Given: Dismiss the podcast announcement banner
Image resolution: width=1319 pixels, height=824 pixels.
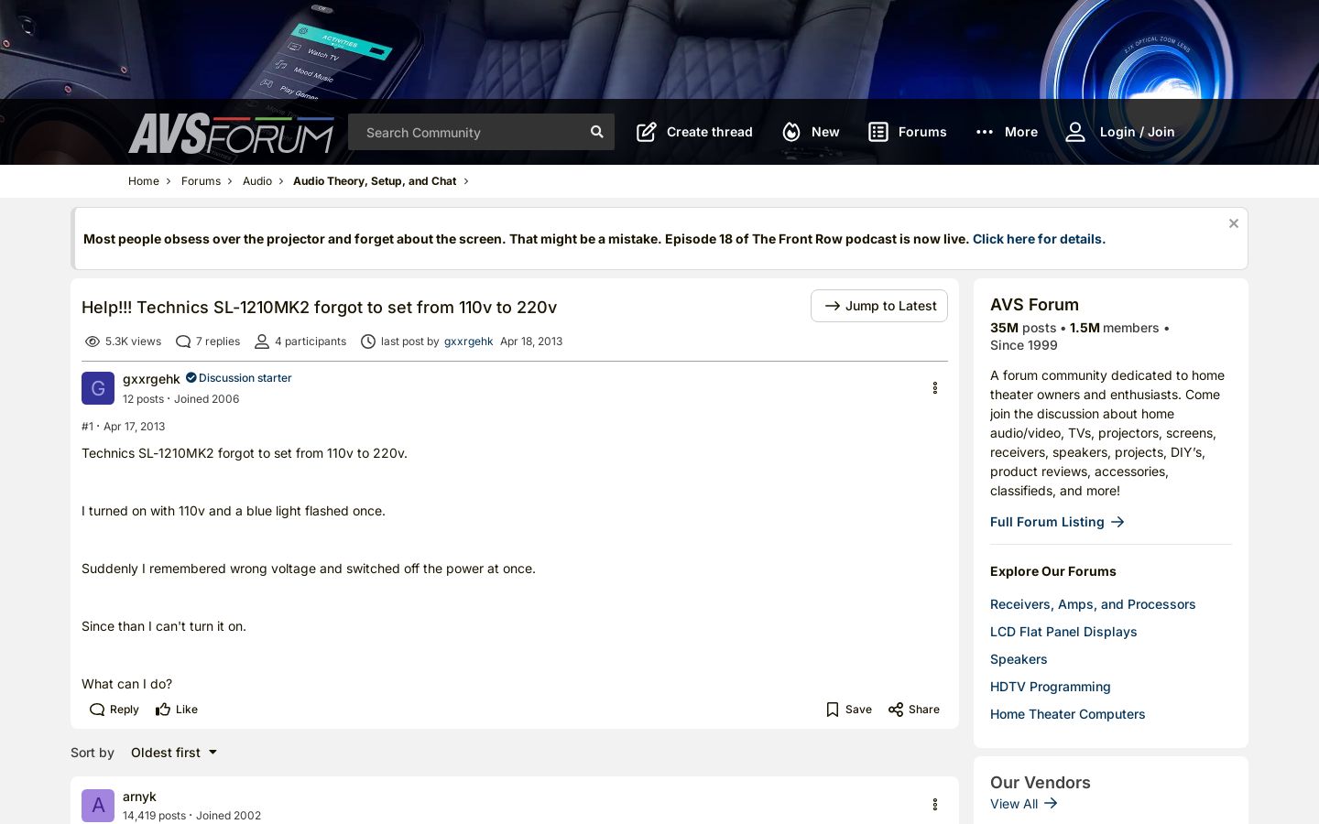Looking at the screenshot, I should coord(1234,223).
